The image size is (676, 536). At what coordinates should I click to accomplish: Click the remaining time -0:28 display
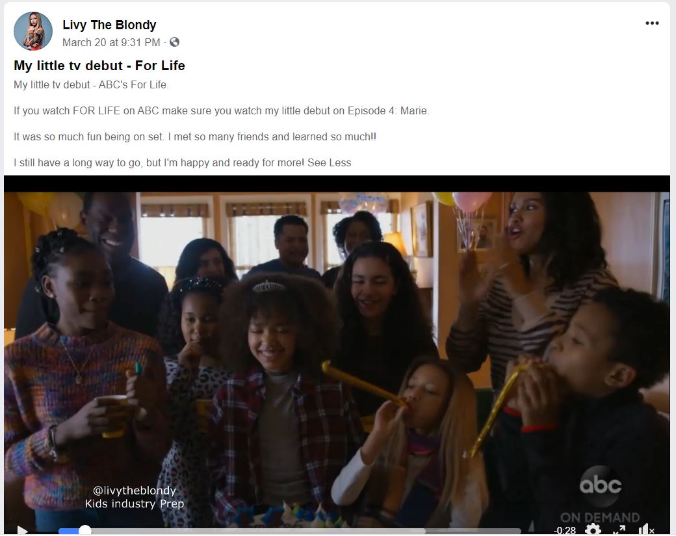[565, 530]
